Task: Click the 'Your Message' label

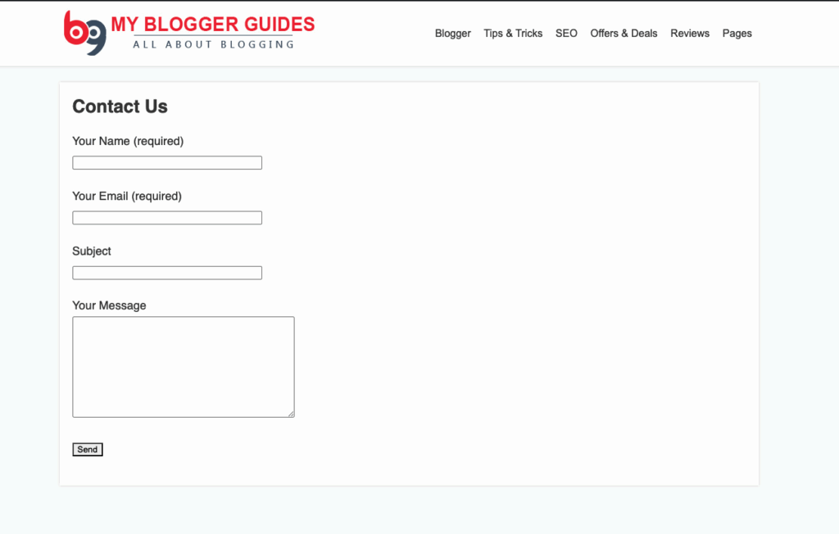Action: [x=109, y=305]
